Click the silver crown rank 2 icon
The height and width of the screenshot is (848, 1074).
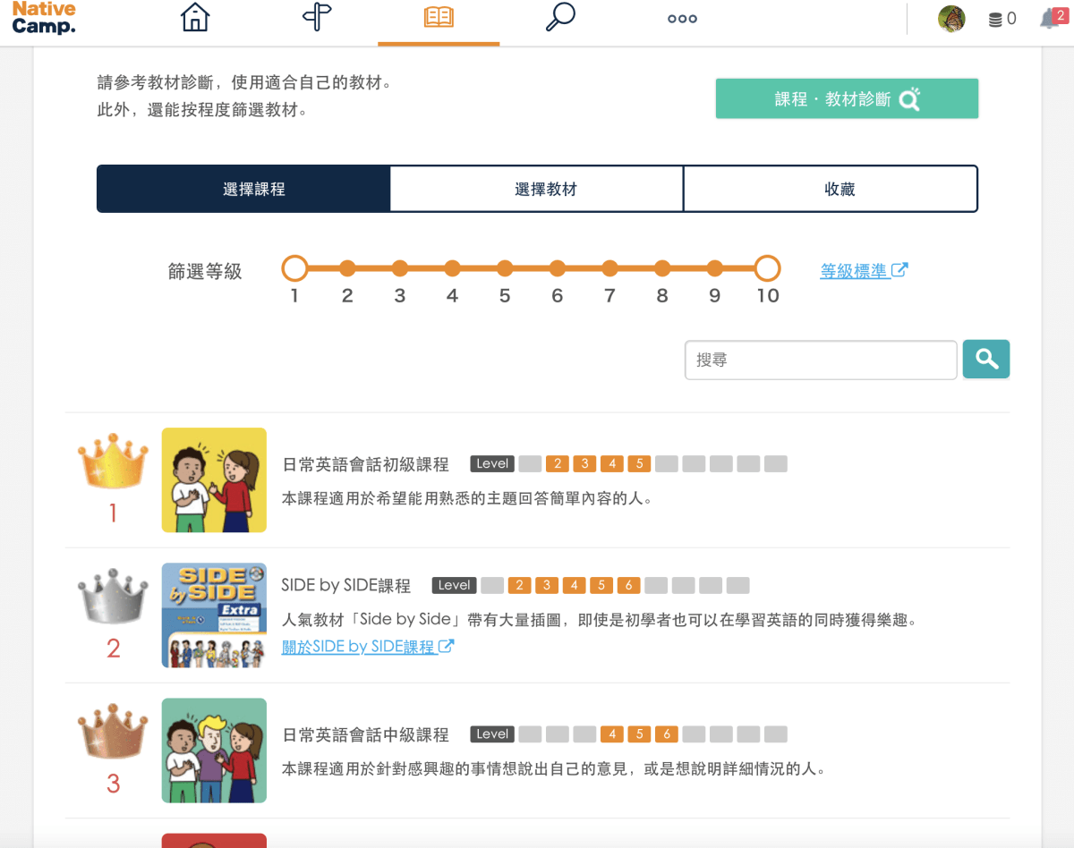113,595
